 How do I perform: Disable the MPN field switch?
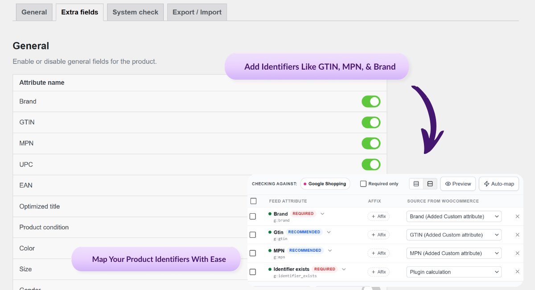[x=371, y=143]
